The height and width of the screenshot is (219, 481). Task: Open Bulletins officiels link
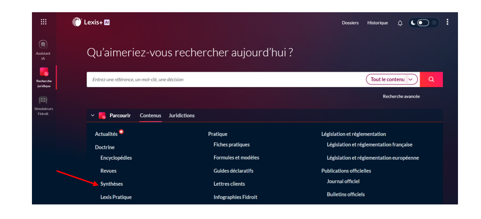tap(346, 195)
